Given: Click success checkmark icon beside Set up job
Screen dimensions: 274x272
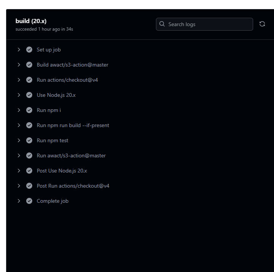Looking at the screenshot, I should click(x=29, y=50).
